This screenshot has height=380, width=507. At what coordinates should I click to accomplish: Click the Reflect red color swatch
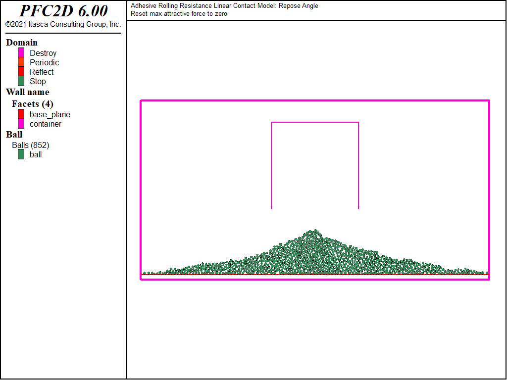21,71
